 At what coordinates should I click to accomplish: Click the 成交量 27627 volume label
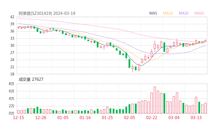(x=31, y=79)
